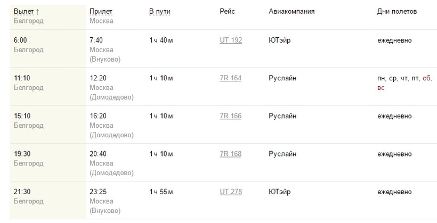Image resolution: width=437 pixels, height=223 pixels.
Task: Click the Дни полетов column header
Action: 397,12
